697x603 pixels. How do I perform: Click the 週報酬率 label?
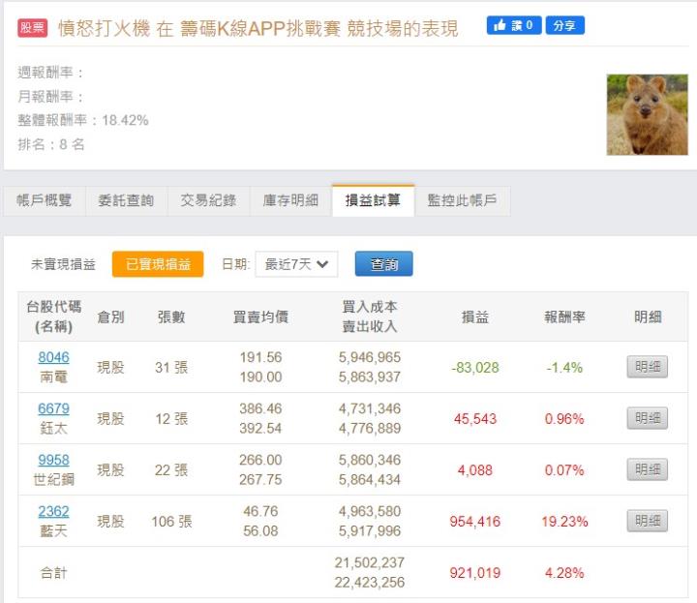click(x=50, y=72)
